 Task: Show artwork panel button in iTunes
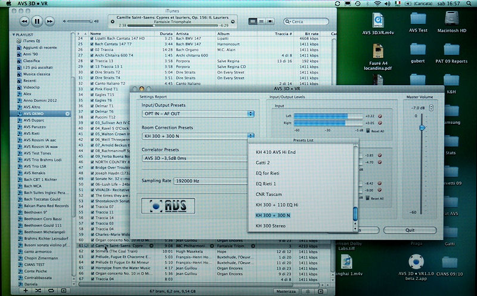64,291
